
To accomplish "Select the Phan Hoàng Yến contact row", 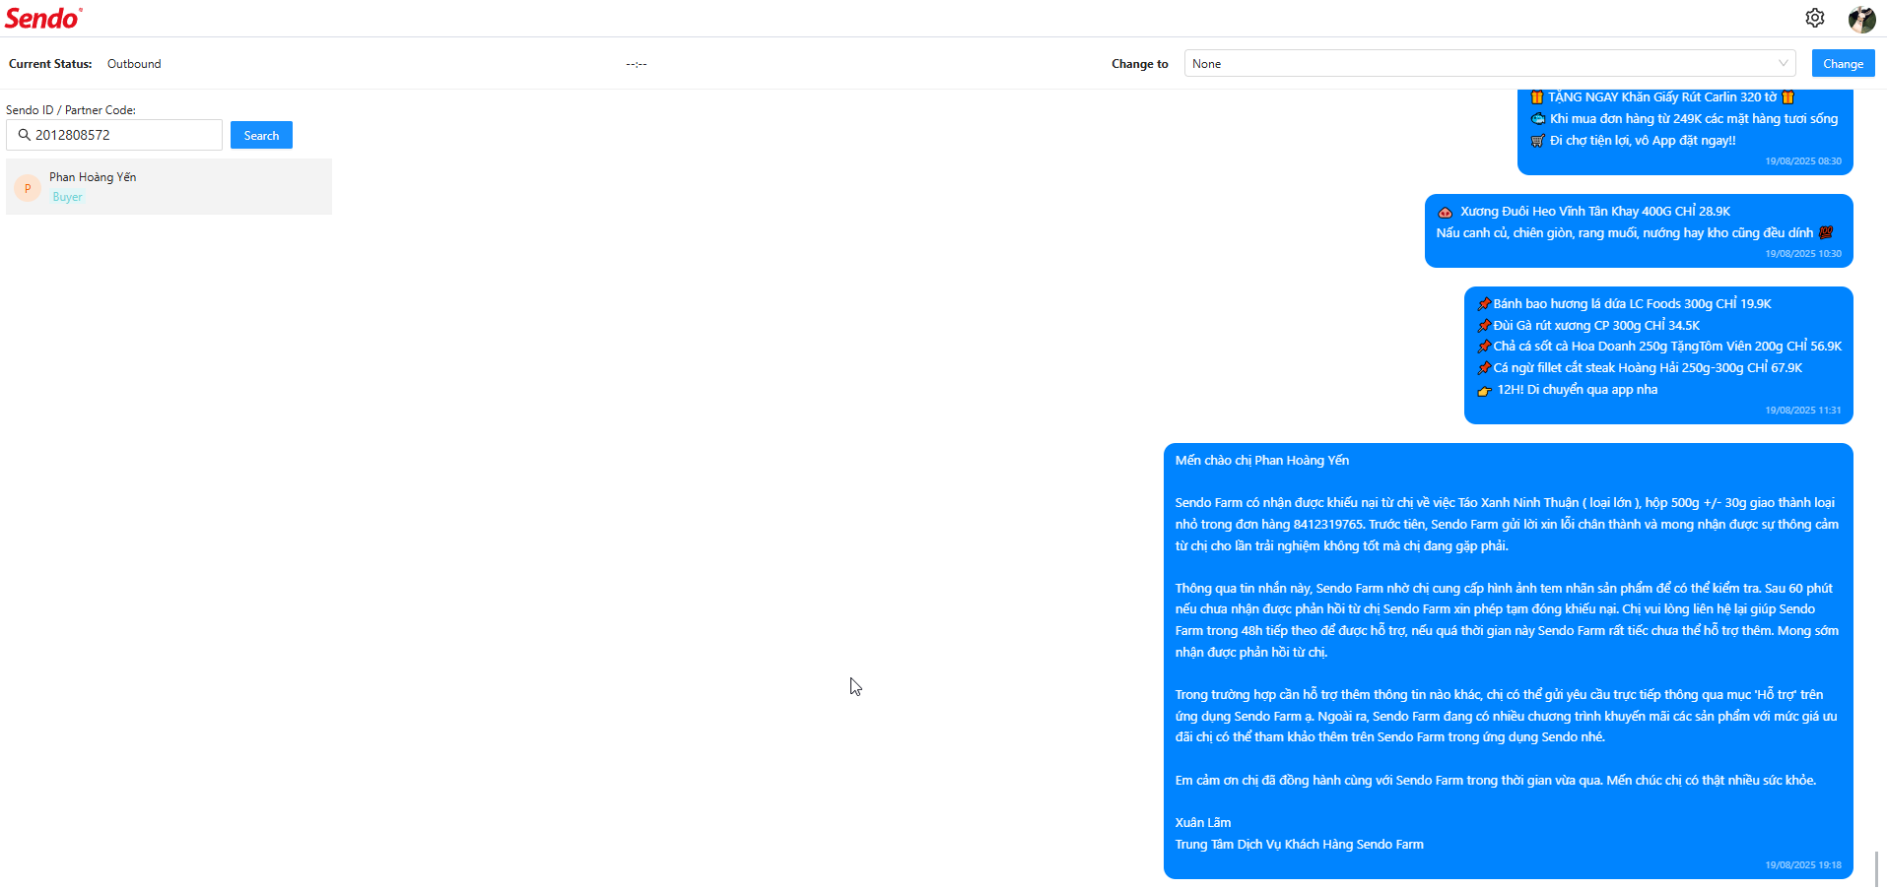I will (168, 187).
